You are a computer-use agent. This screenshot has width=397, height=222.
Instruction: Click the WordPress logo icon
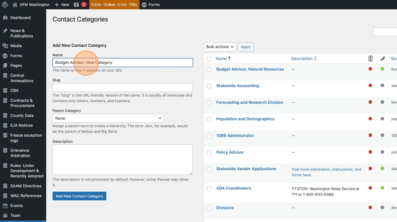pyautogui.click(x=5, y=5)
